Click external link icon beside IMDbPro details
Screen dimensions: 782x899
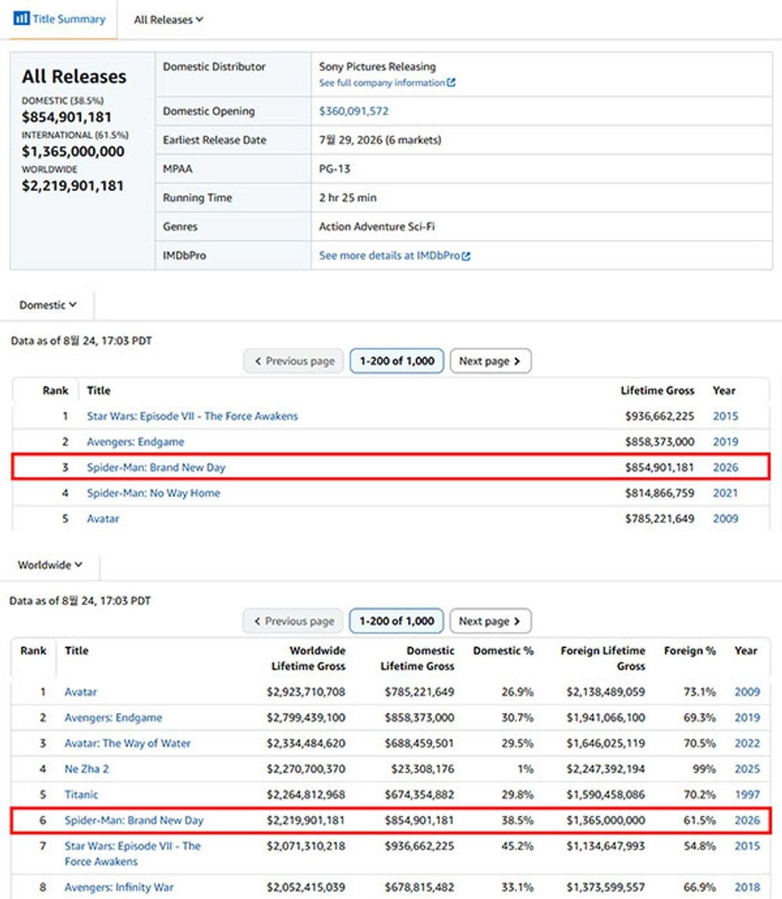pyautogui.click(x=466, y=256)
